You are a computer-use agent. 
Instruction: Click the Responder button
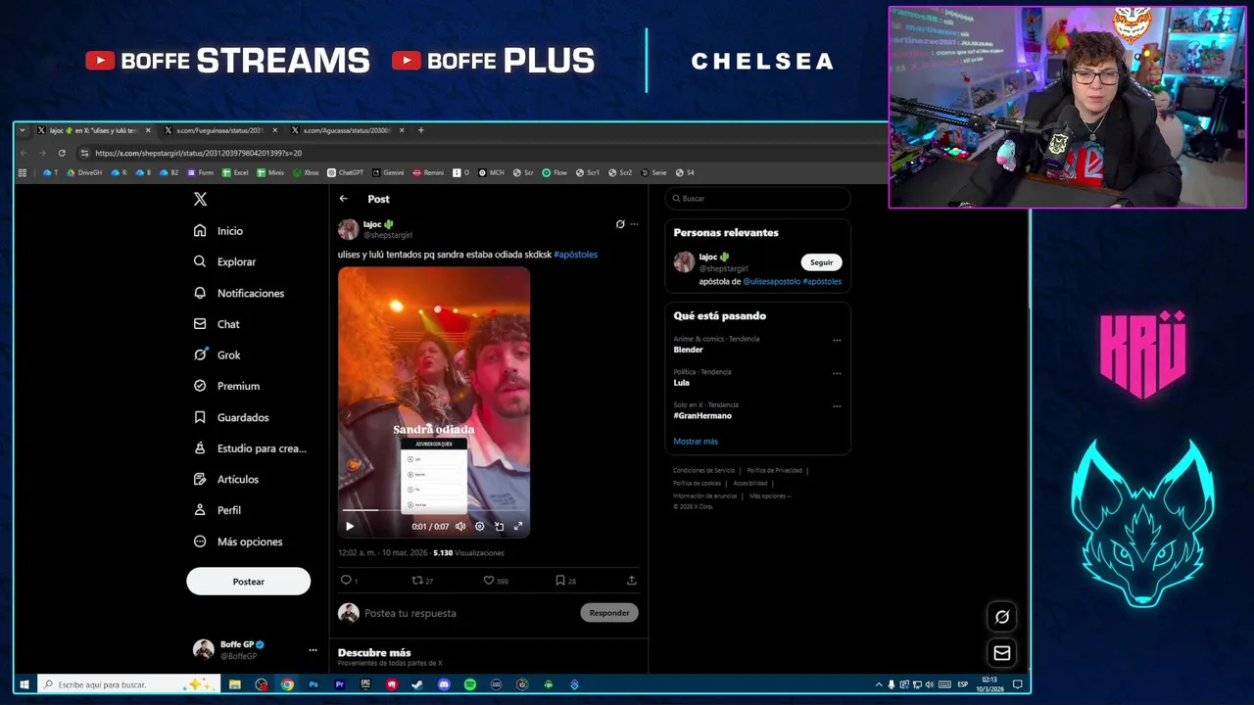point(609,613)
